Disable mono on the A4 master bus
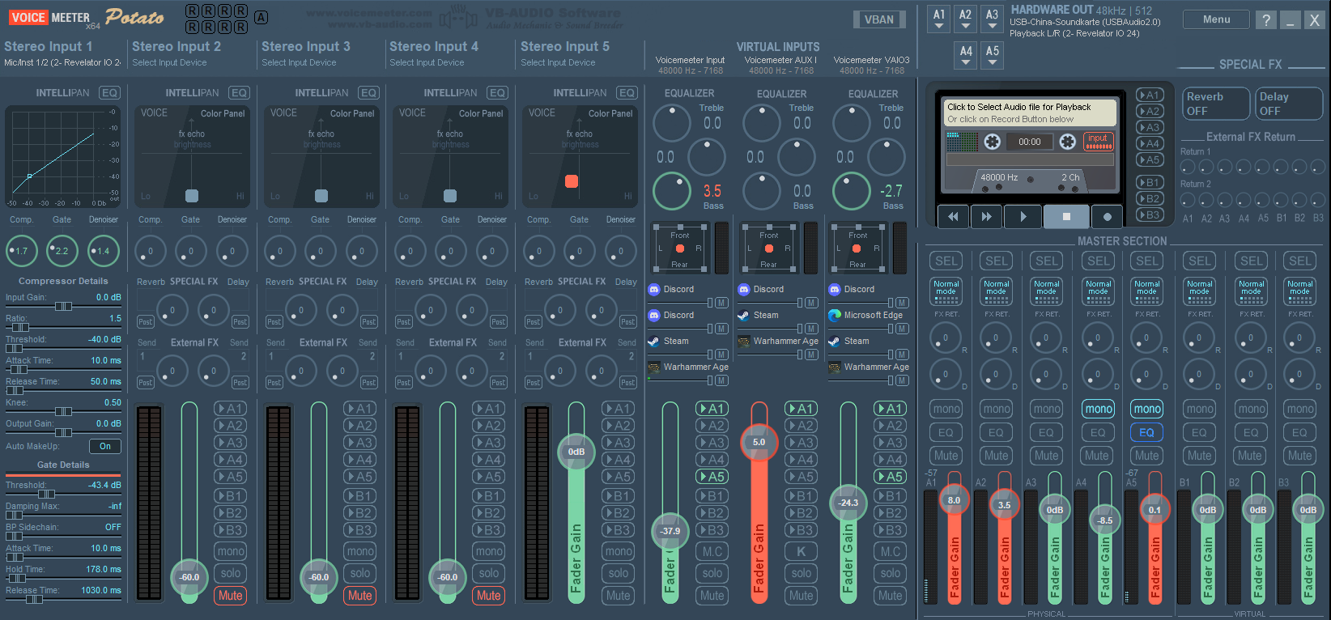 (1098, 409)
